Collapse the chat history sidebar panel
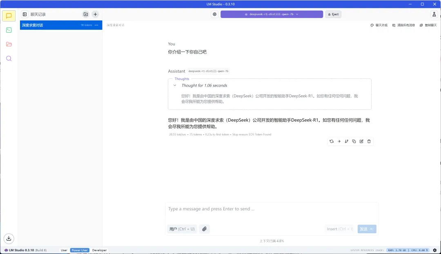441x254 pixels. point(25,14)
